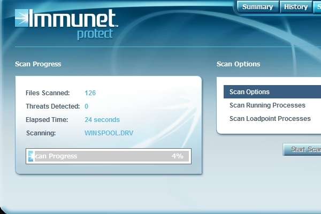
Task: Click the Scan Progress bar at 4%
Action: [109, 156]
